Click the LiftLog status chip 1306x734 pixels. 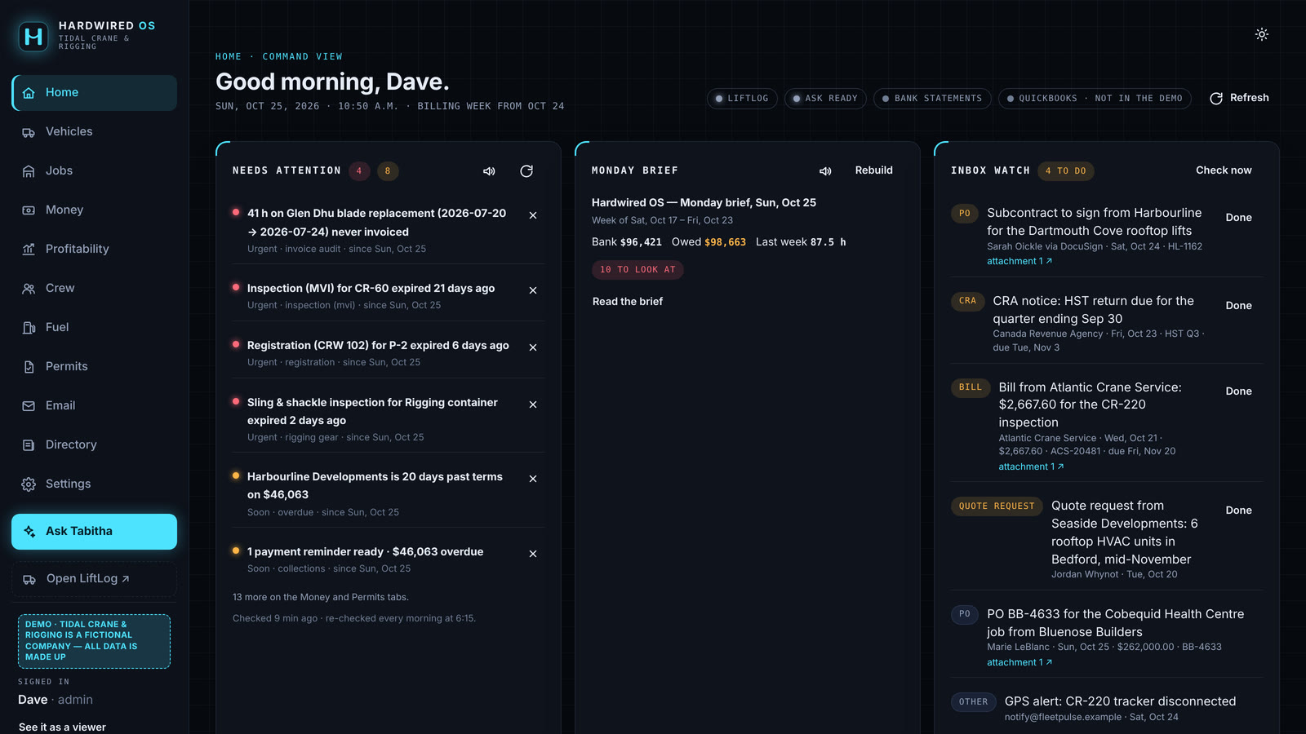pos(742,99)
